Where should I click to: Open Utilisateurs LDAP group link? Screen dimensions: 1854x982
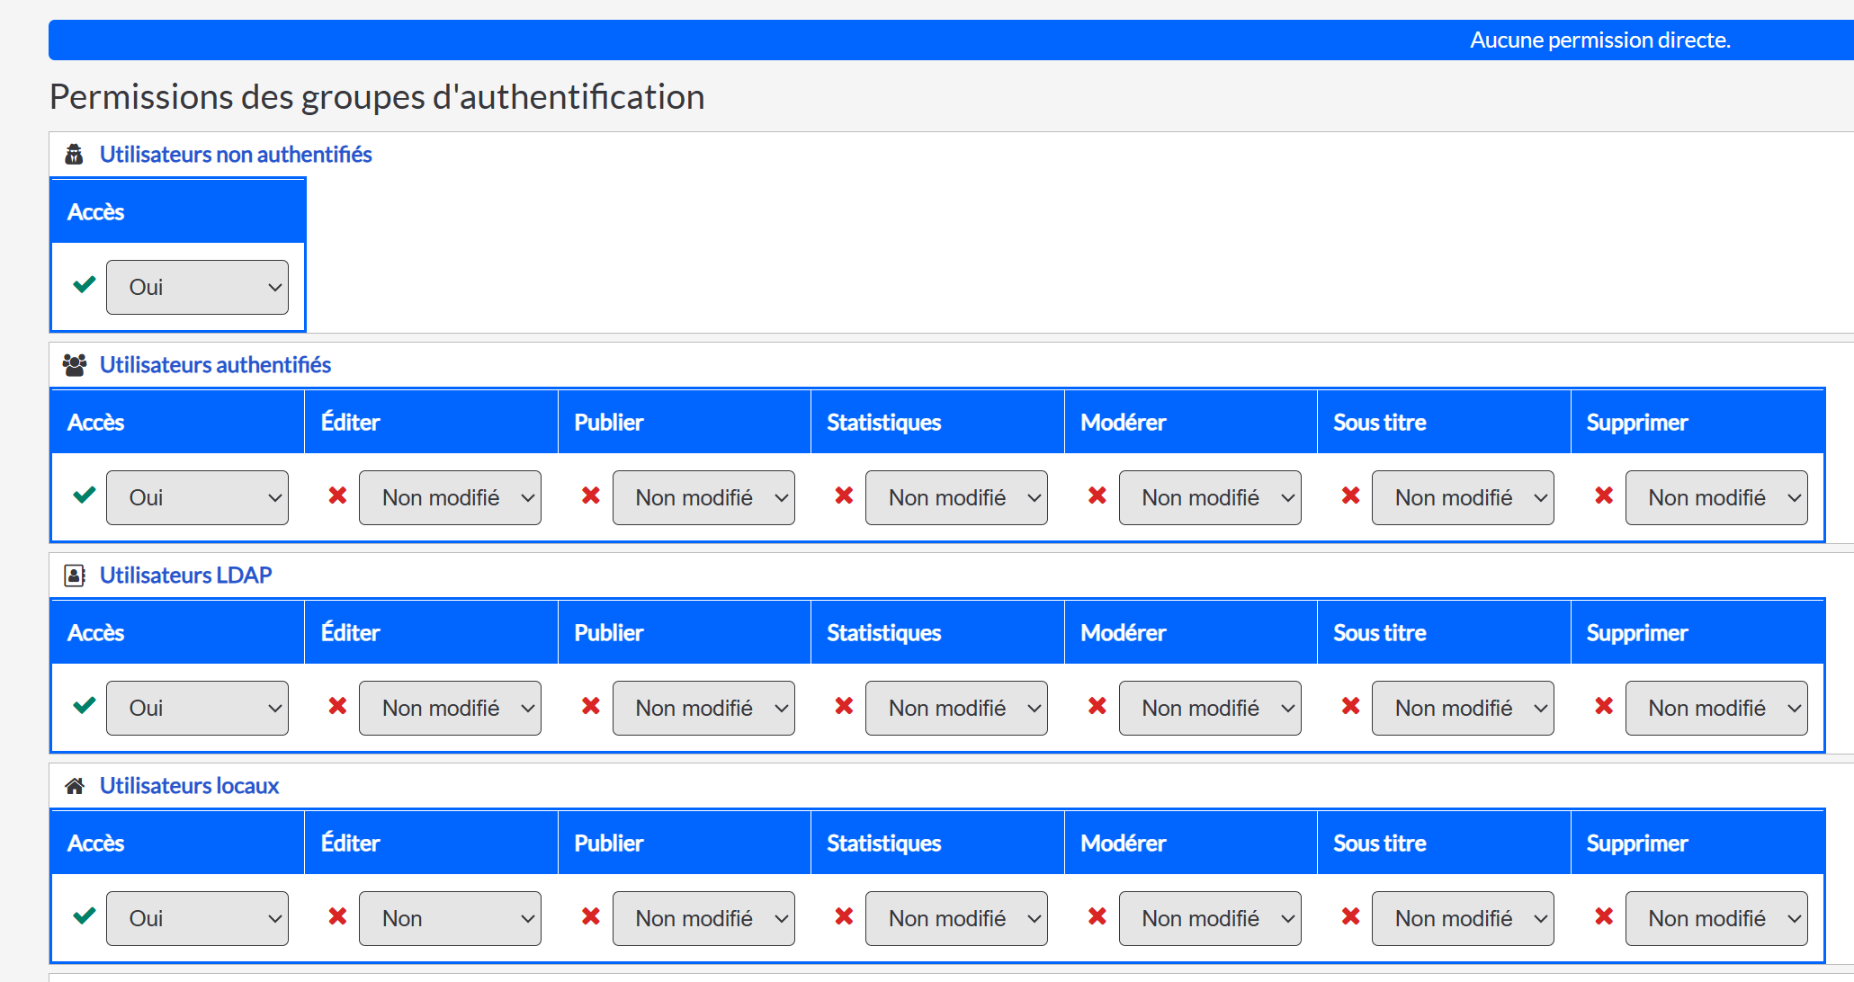point(185,576)
